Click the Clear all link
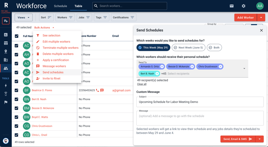268x147 pixels. click(x=142, y=84)
